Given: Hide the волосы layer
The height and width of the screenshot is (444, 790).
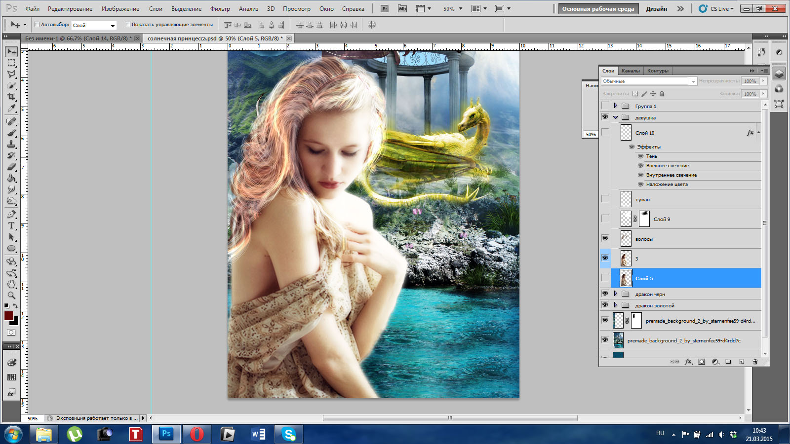Looking at the screenshot, I should pyautogui.click(x=605, y=238).
